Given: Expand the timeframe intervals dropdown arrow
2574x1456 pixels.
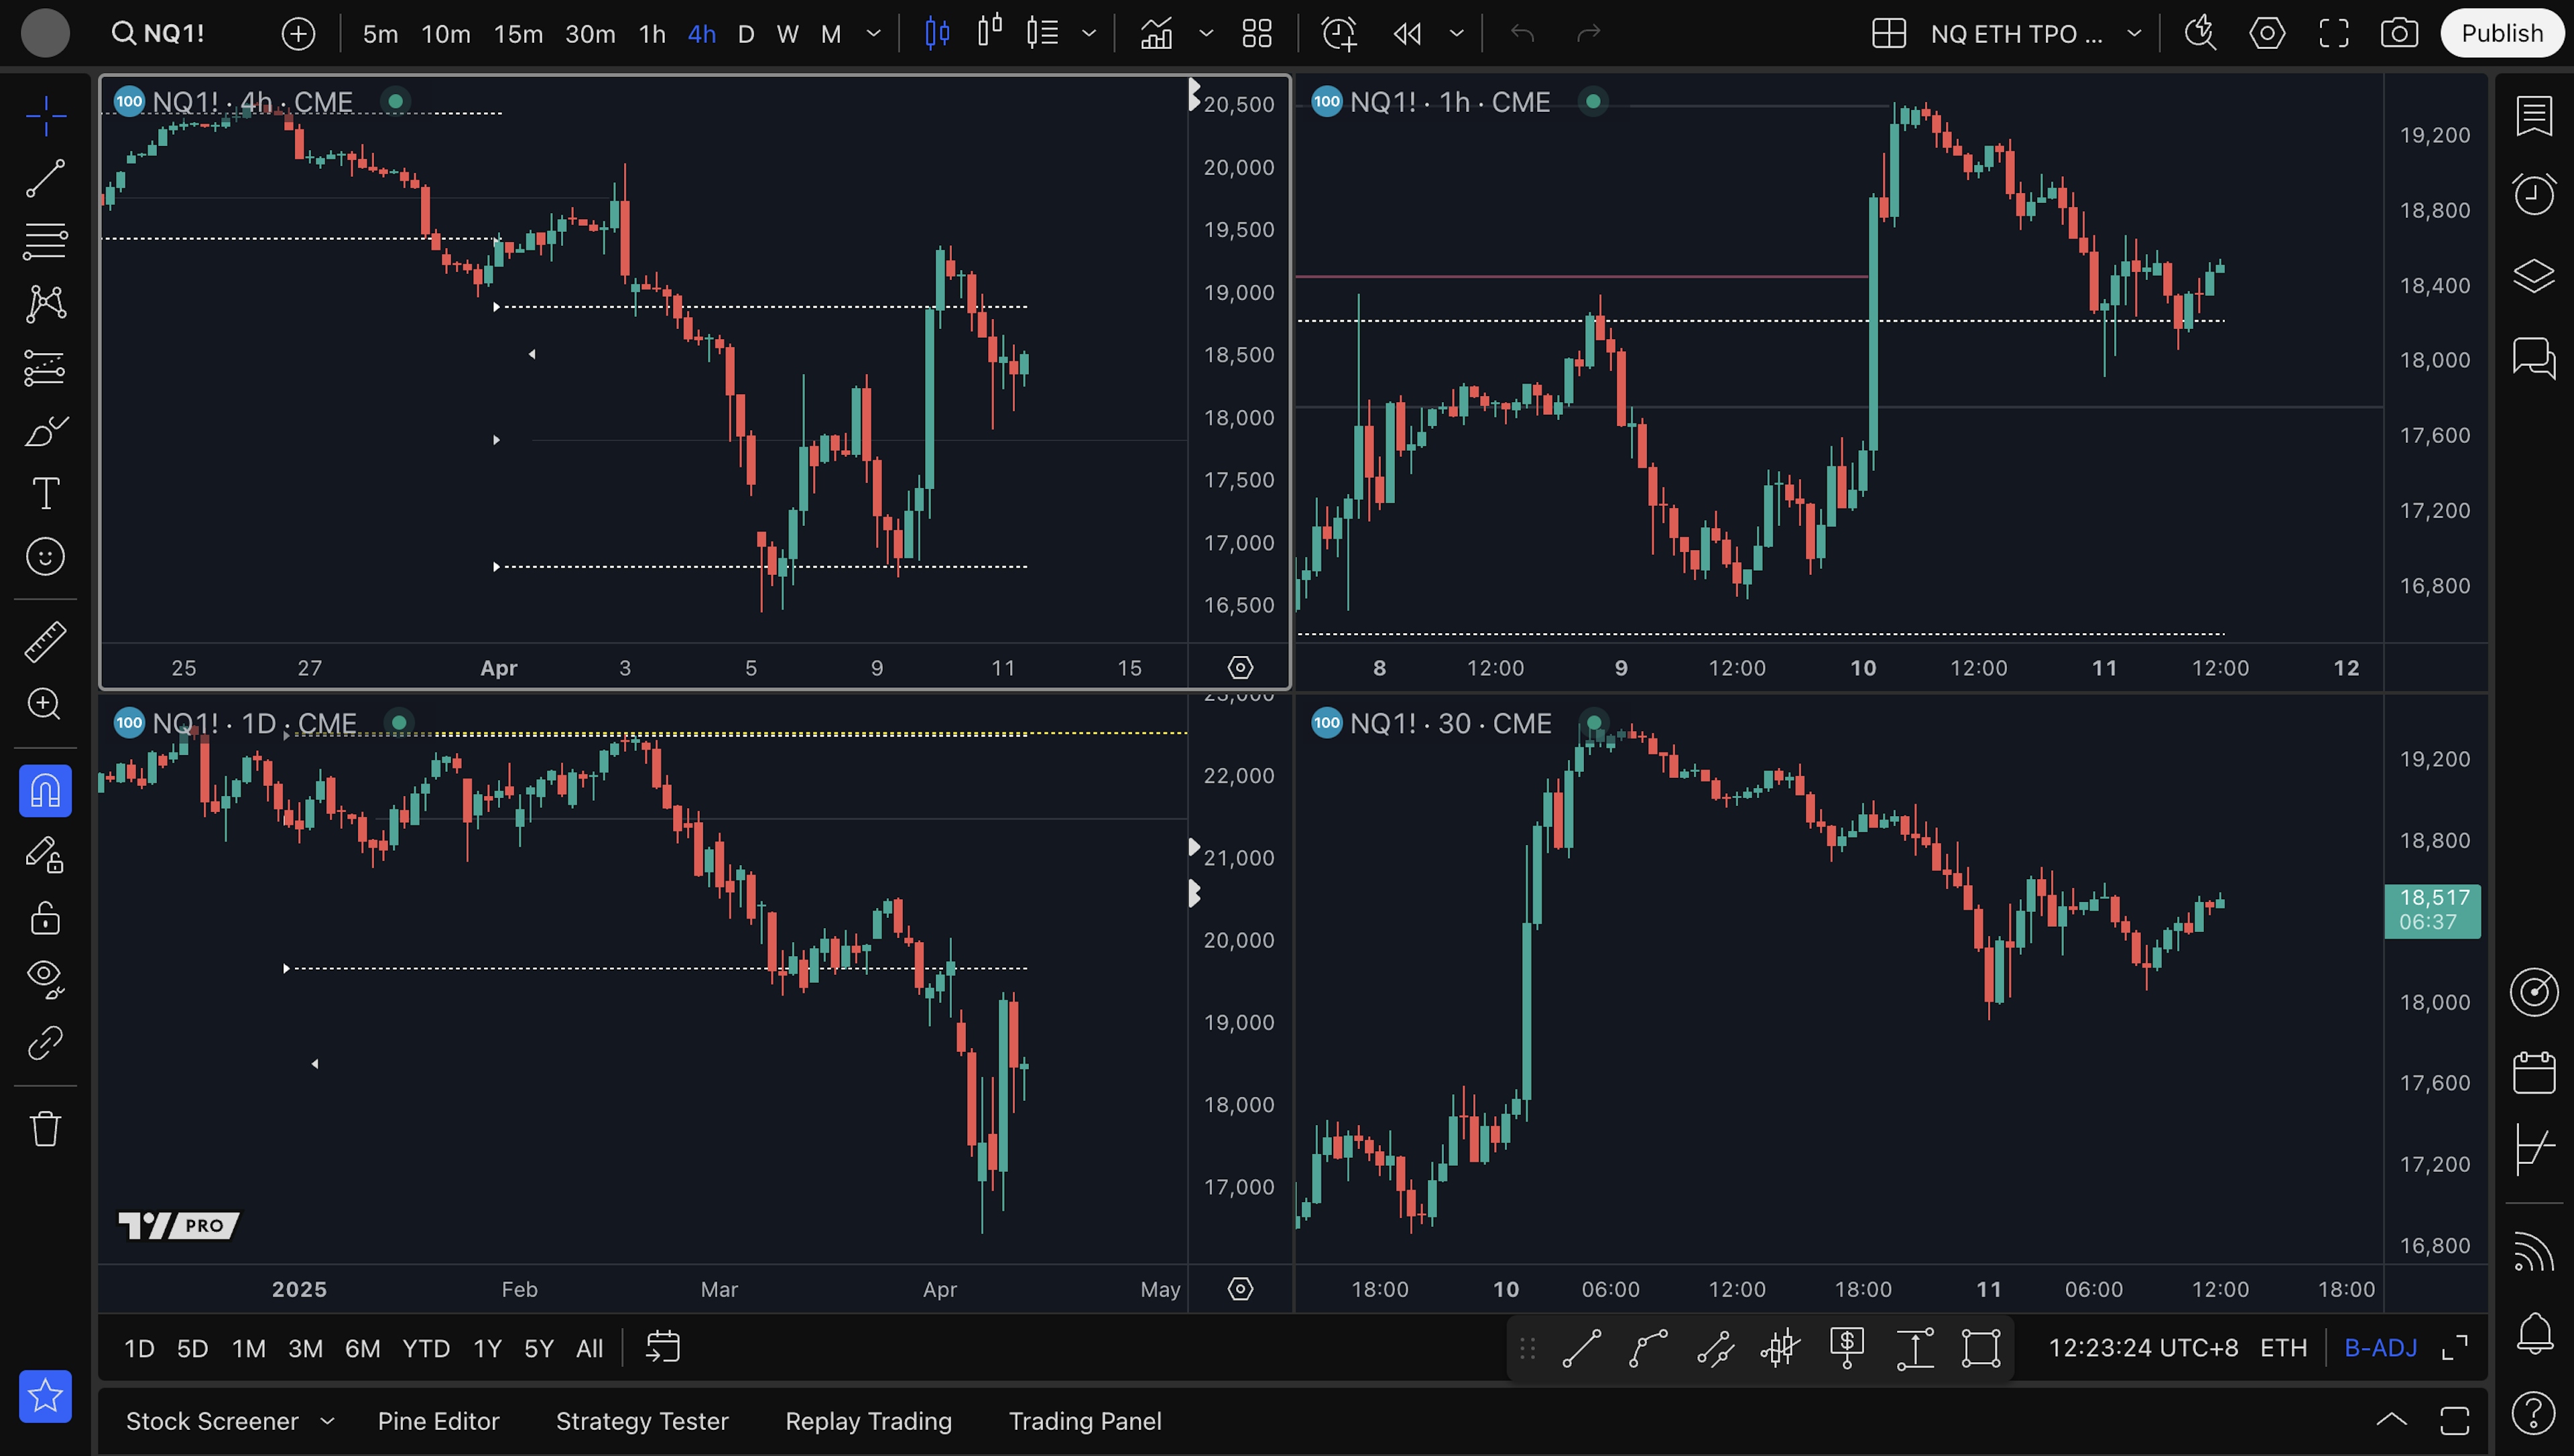Looking at the screenshot, I should [873, 34].
